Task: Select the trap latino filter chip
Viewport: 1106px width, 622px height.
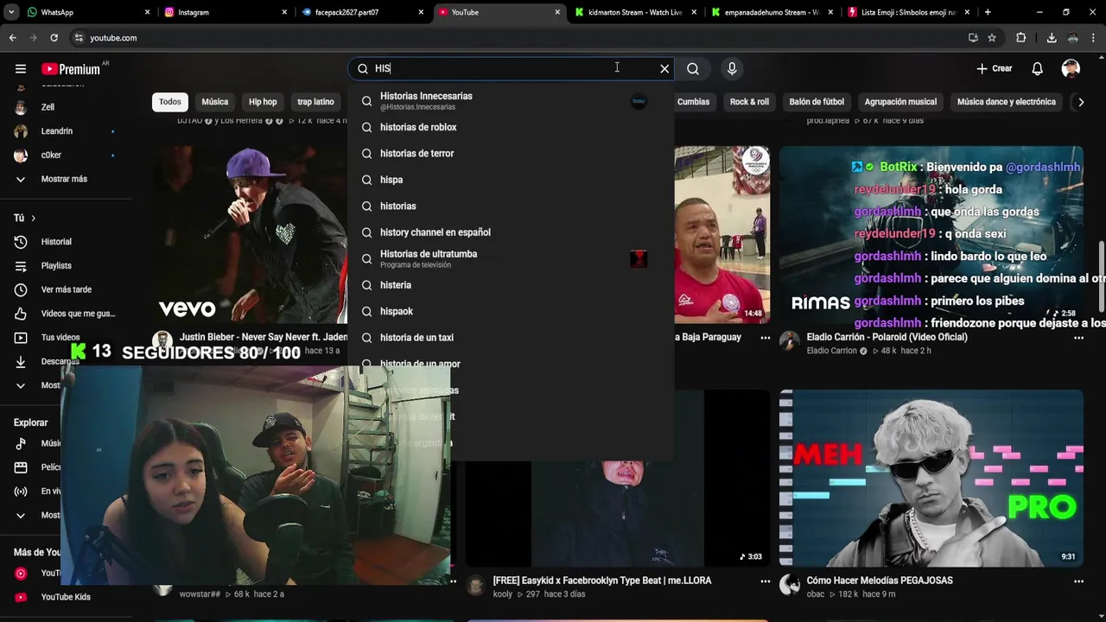Action: pos(315,102)
